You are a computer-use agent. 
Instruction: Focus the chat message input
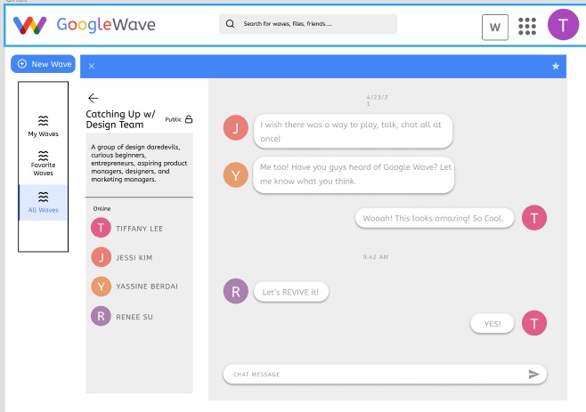(385, 375)
